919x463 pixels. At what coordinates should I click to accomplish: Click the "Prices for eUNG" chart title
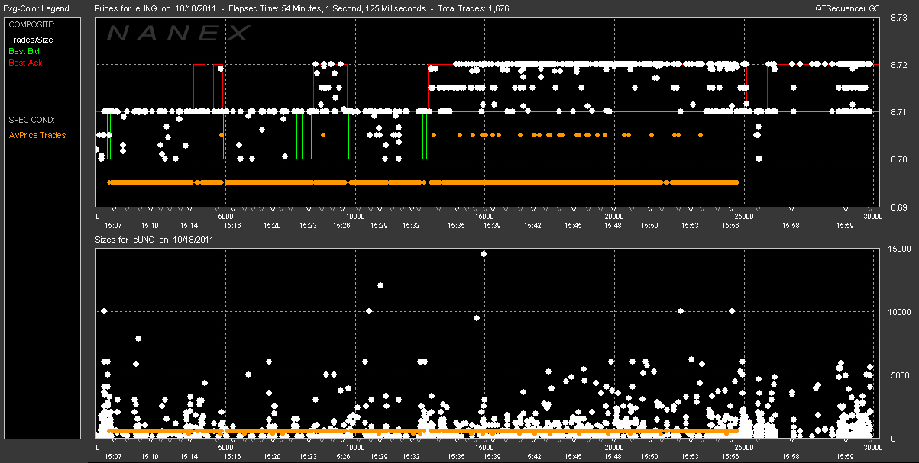point(303,8)
